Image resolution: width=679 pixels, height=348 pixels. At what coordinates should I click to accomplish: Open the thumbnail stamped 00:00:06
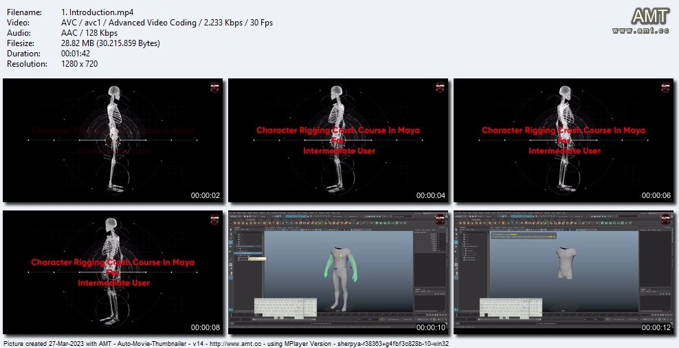click(x=564, y=140)
